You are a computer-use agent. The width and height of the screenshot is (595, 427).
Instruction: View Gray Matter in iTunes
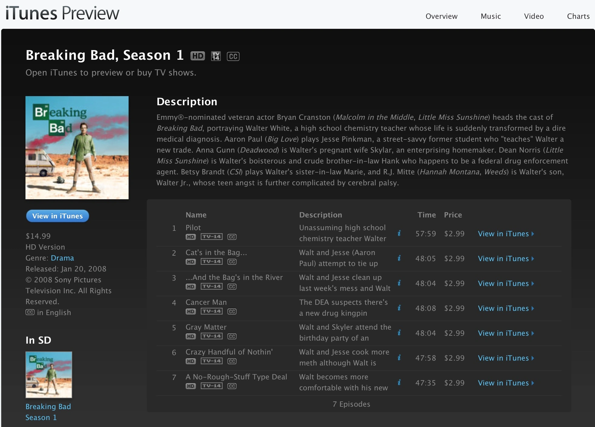[x=506, y=333]
